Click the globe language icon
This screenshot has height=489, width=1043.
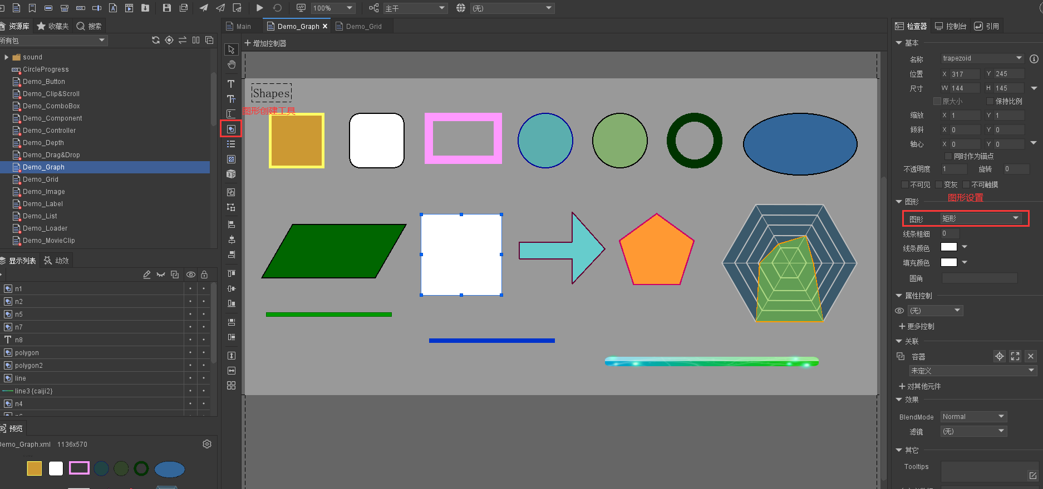point(461,8)
